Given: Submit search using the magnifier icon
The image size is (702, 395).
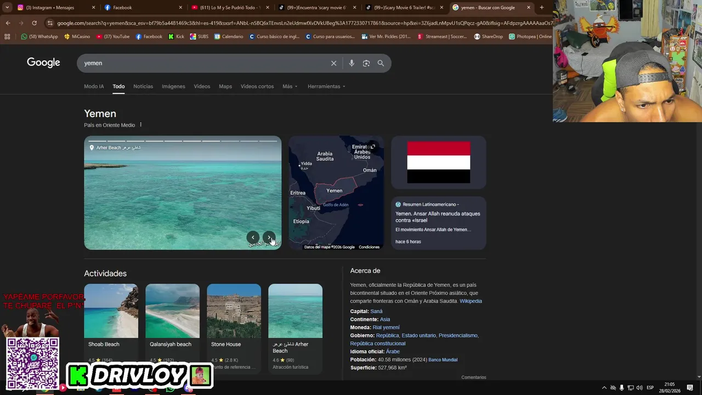Looking at the screenshot, I should pos(381,63).
